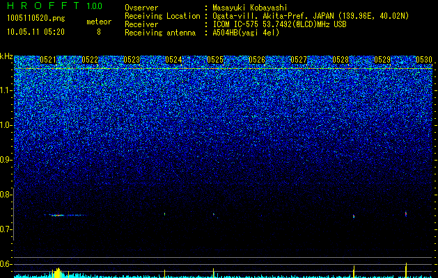Click the 0.6 kHz frequency axis label

click(6, 264)
